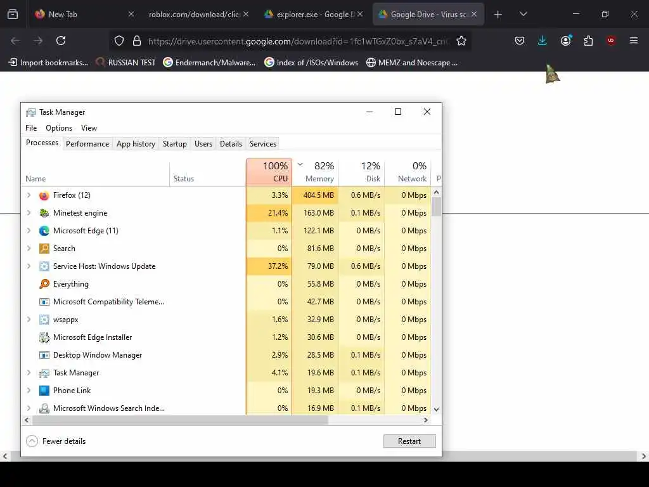The image size is (649, 487).
Task: Open tracking protection shield icon
Action: point(119,41)
